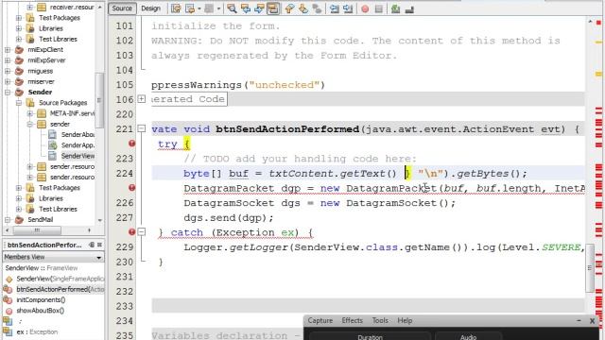
Task: Select btnSendActionPerformed in the Navigator members list
Action: point(60,289)
